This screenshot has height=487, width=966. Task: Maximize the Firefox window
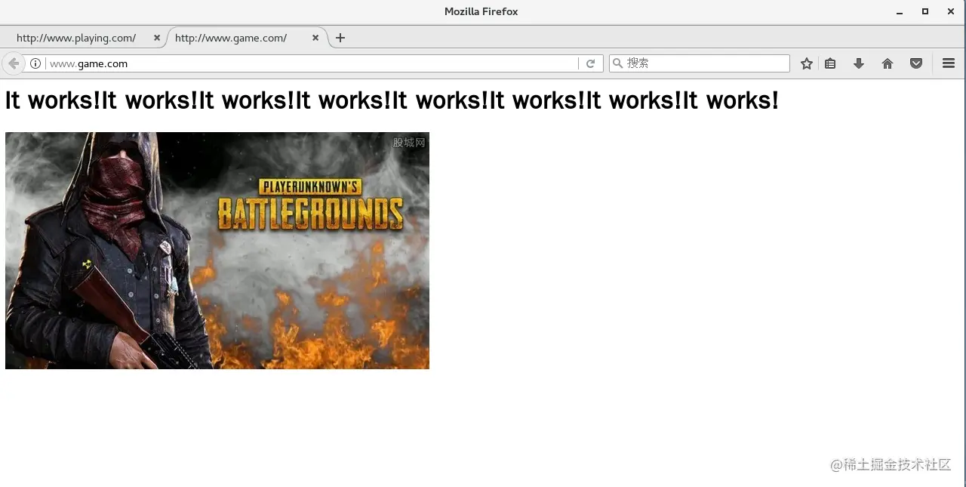925,12
